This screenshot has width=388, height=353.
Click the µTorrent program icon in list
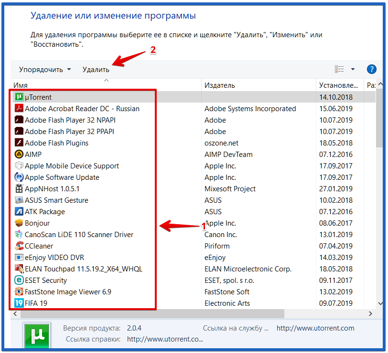click(x=19, y=97)
